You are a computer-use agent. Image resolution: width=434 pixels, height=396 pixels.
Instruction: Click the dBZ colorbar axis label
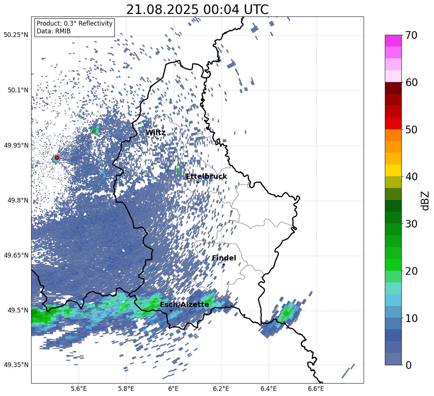pos(425,200)
